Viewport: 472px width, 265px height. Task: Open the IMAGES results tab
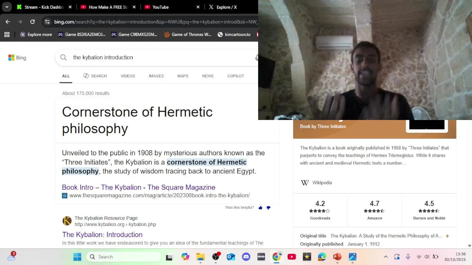[x=156, y=76]
